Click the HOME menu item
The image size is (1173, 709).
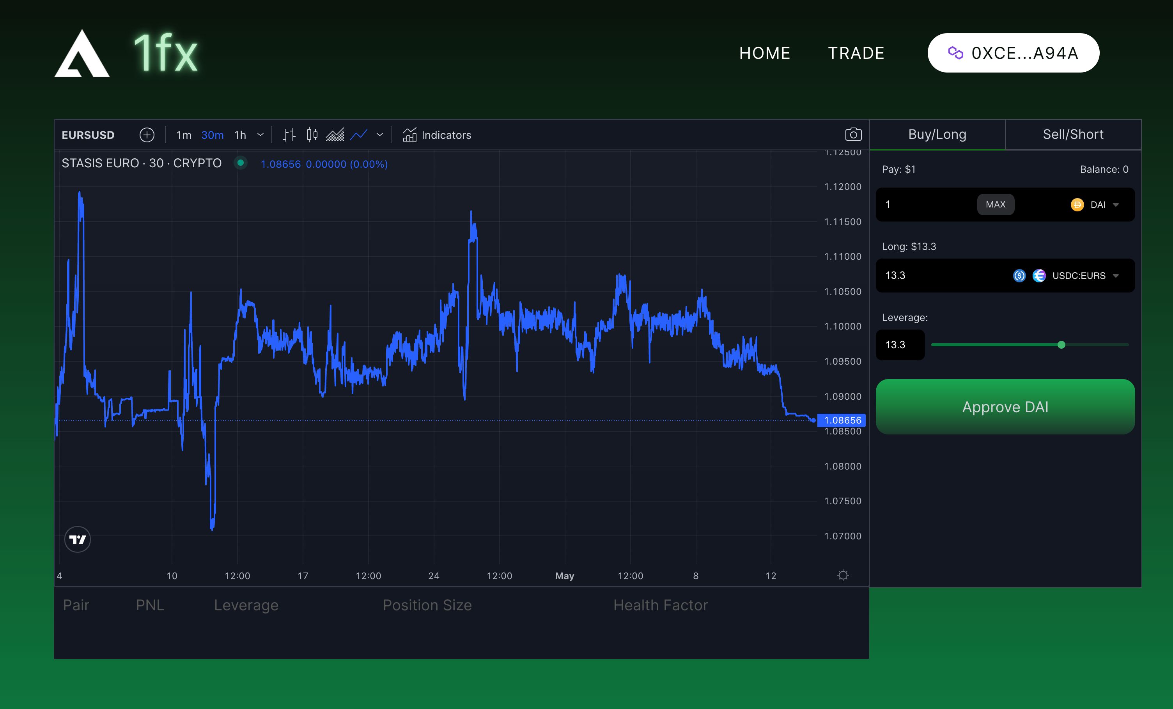tap(763, 53)
